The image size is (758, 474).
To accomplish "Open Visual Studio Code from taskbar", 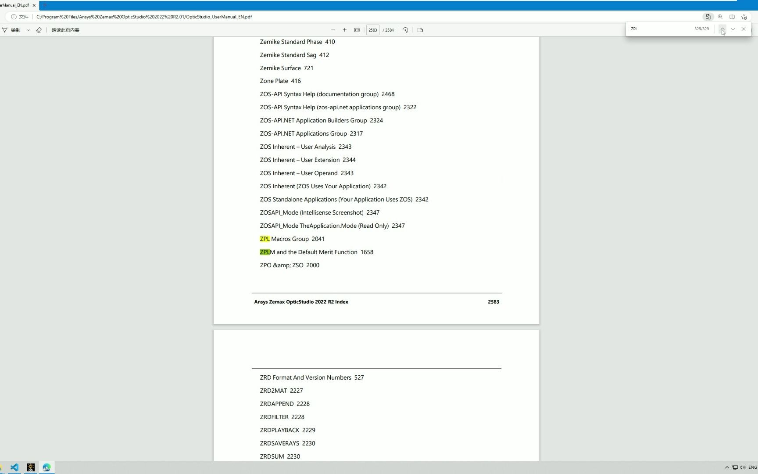I will tap(14, 467).
